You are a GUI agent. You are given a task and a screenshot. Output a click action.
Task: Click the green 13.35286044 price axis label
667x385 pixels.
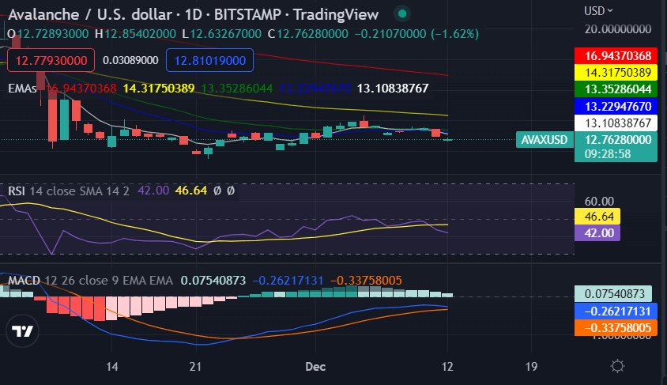click(616, 89)
